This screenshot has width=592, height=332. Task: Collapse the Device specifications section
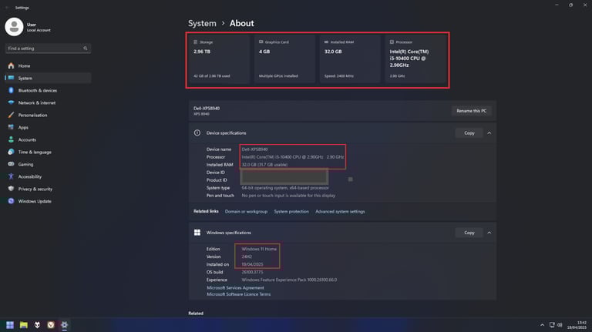coord(489,132)
